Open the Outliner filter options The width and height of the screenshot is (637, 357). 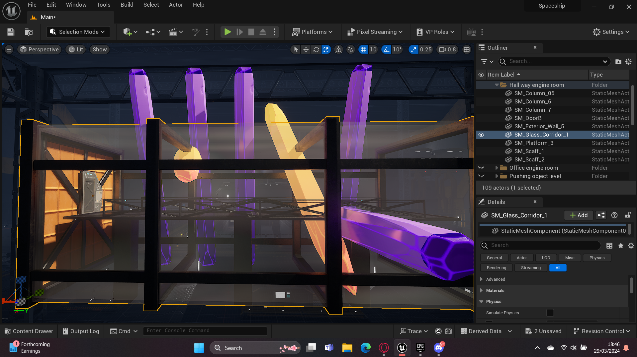487,61
